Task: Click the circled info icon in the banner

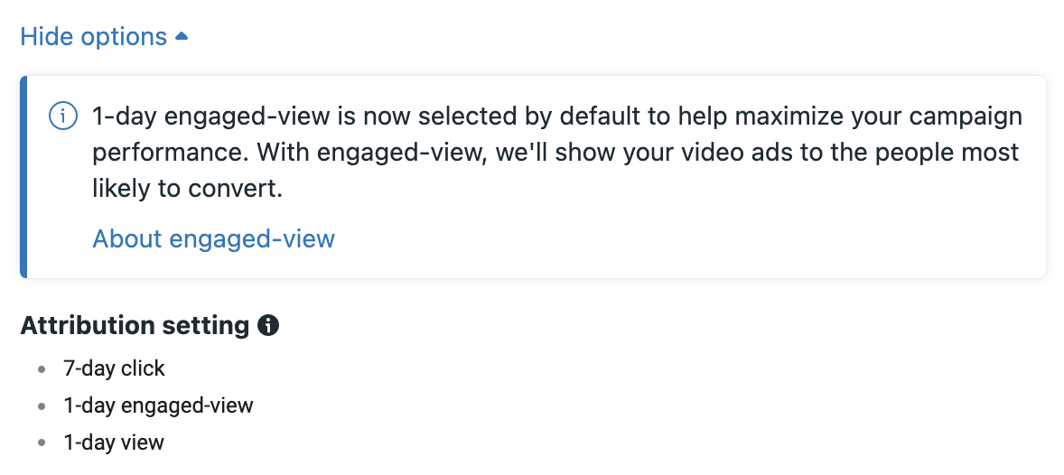Action: point(63,116)
